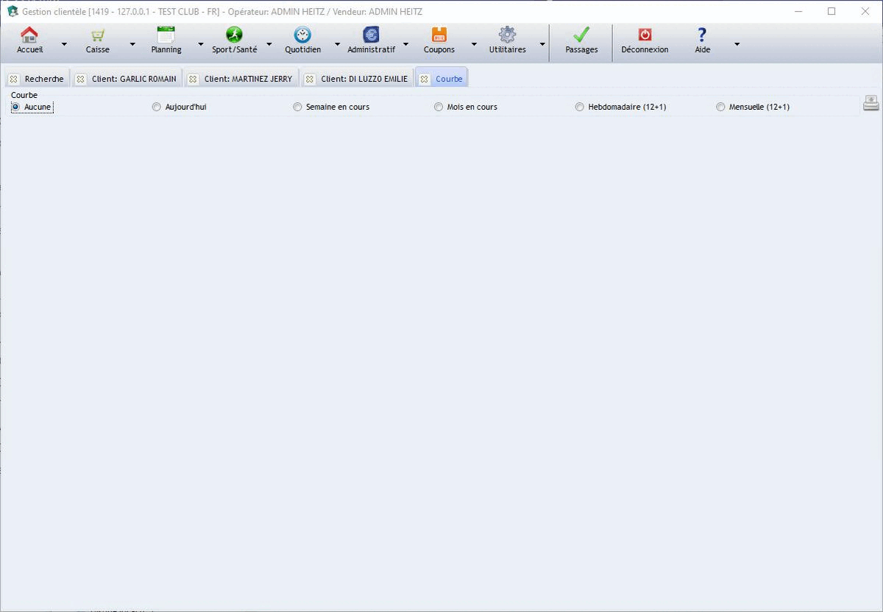Click the Caisse shopping cart icon

pos(97,35)
